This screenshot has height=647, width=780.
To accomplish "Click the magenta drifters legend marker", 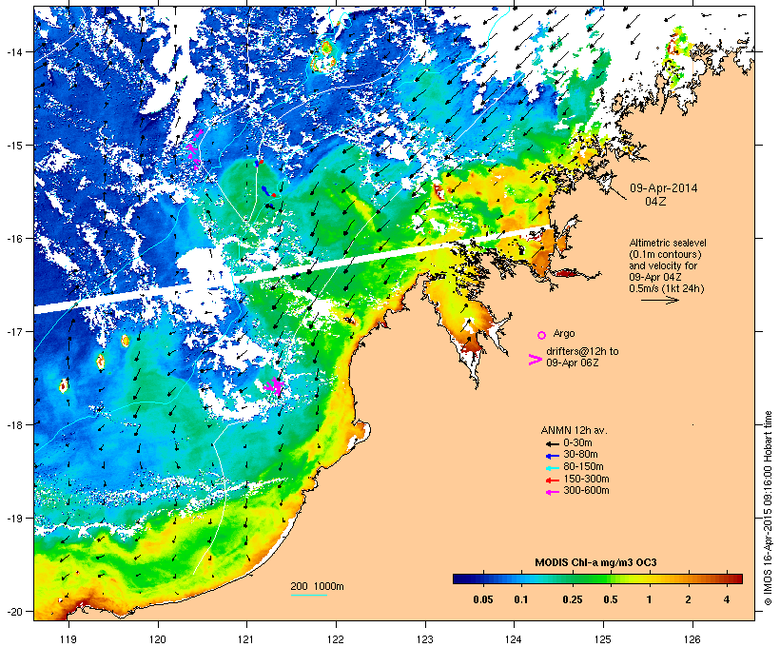I will (535, 360).
